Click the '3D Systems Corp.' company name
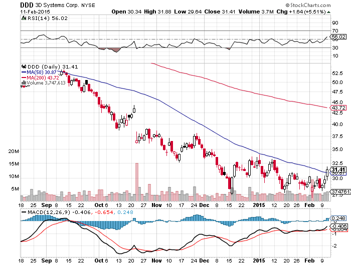This screenshot has width=351, height=265. click(57, 5)
